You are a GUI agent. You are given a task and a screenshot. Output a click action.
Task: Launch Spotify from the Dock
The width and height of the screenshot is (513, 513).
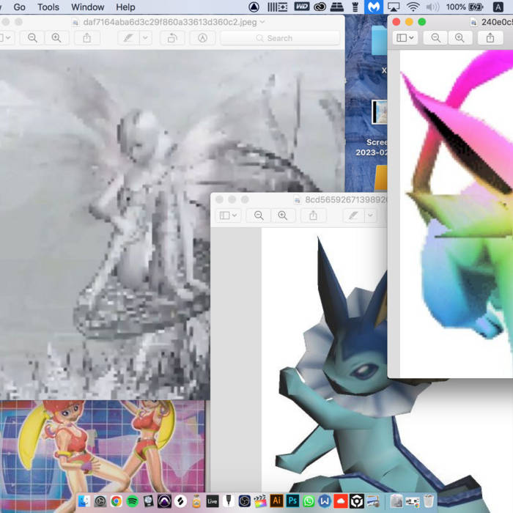(x=133, y=501)
